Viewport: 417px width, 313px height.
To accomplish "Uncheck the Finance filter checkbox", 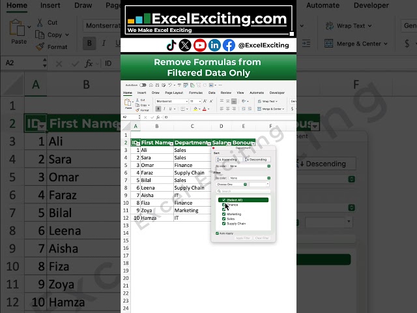I will tap(223, 205).
